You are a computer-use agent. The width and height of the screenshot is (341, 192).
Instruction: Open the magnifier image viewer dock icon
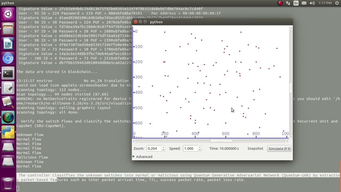click(8, 102)
